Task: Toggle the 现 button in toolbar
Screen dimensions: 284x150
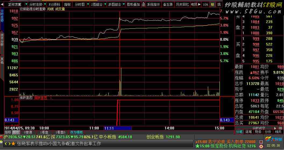Action: tap(219, 5)
